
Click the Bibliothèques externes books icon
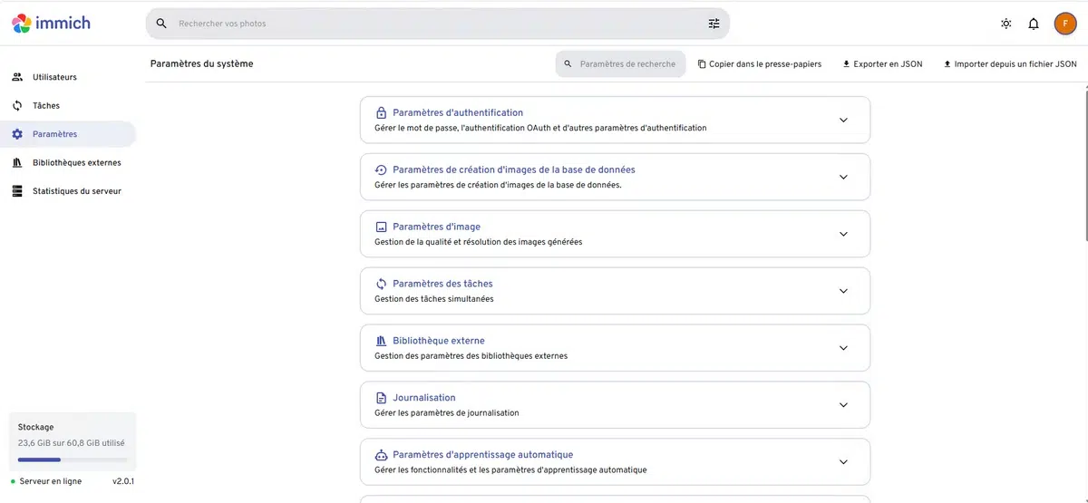coord(17,163)
